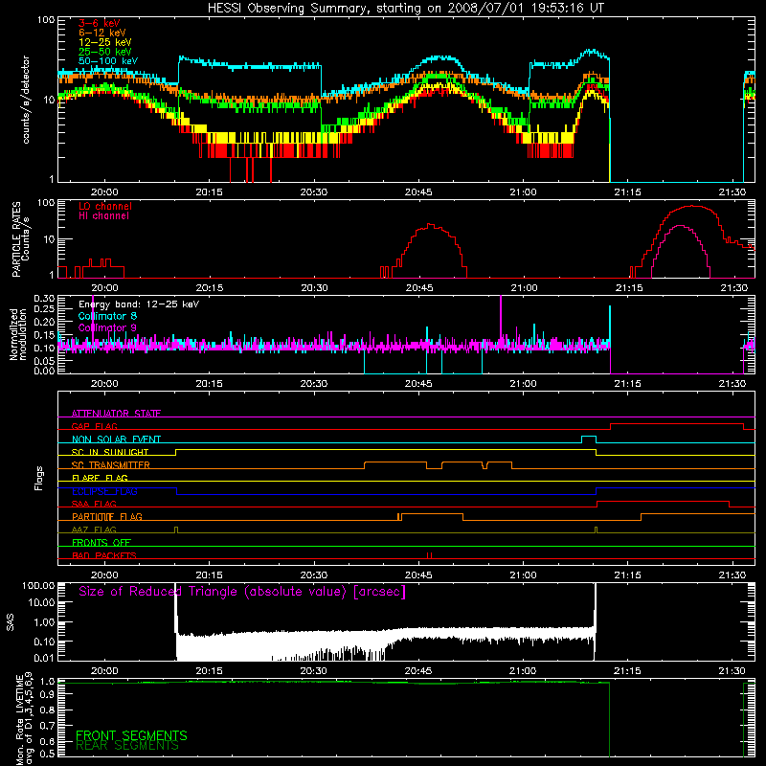
Task: Click the PARTICLE FLAG label
Action: (107, 516)
